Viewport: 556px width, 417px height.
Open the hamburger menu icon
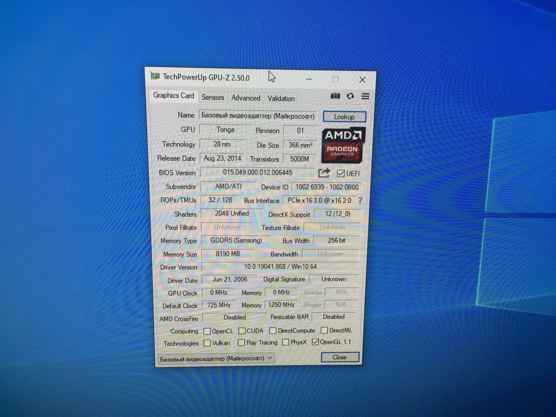click(x=365, y=96)
